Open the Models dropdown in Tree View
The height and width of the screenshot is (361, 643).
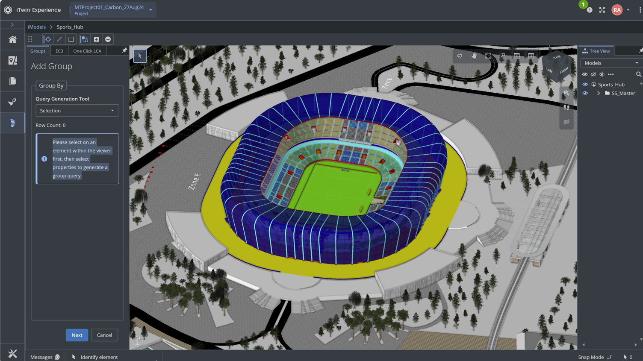[611, 63]
